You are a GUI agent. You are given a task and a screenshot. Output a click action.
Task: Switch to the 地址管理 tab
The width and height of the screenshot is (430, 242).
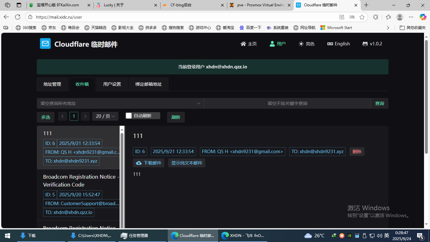(52, 84)
